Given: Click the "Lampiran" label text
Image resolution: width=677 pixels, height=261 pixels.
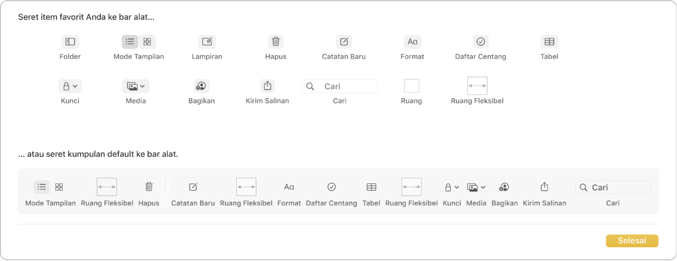Looking at the screenshot, I should pos(207,57).
